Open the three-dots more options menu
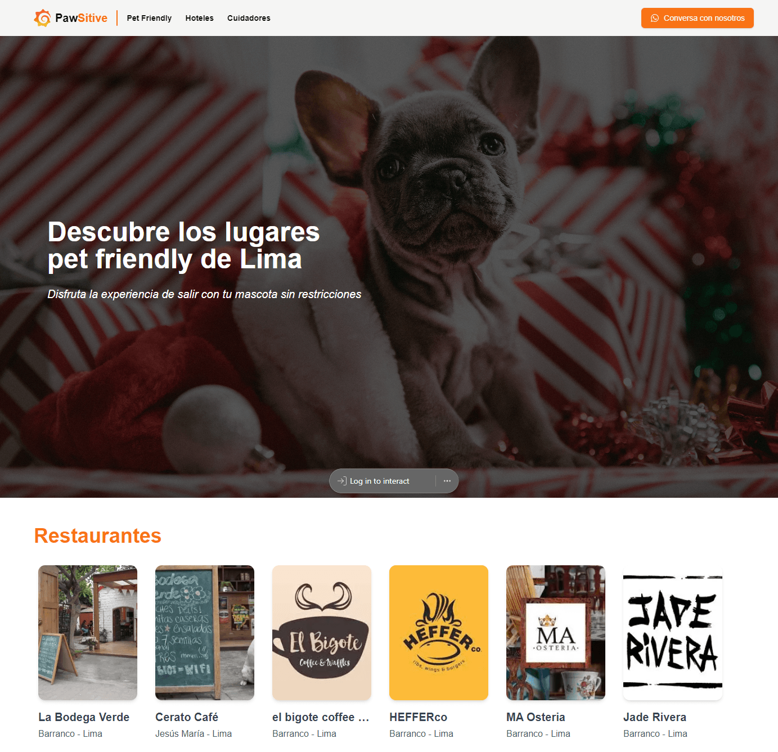This screenshot has height=752, width=778. point(447,481)
